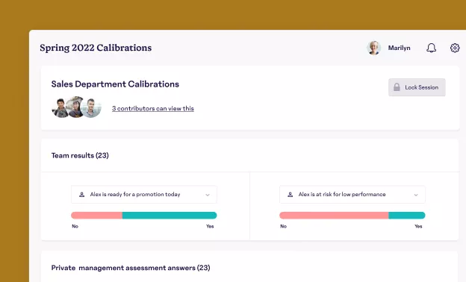Viewport: 466px width, 282px height.
Task: Open Private management assessment answers section
Action: pos(131,268)
